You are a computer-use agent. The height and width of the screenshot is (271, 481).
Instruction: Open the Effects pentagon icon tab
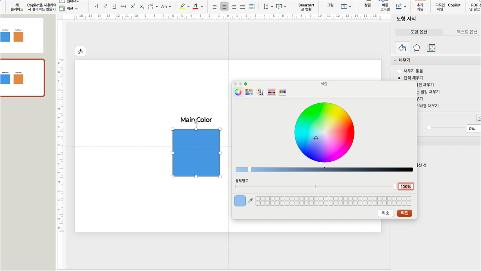pos(416,48)
